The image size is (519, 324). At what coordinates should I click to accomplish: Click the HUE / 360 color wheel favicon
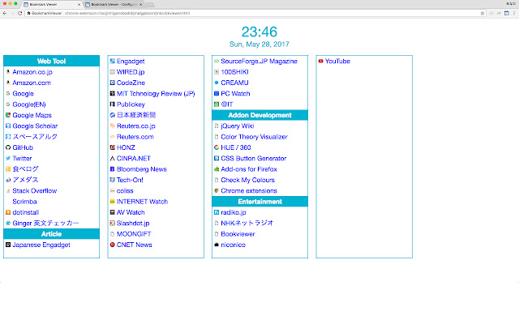pyautogui.click(x=217, y=147)
